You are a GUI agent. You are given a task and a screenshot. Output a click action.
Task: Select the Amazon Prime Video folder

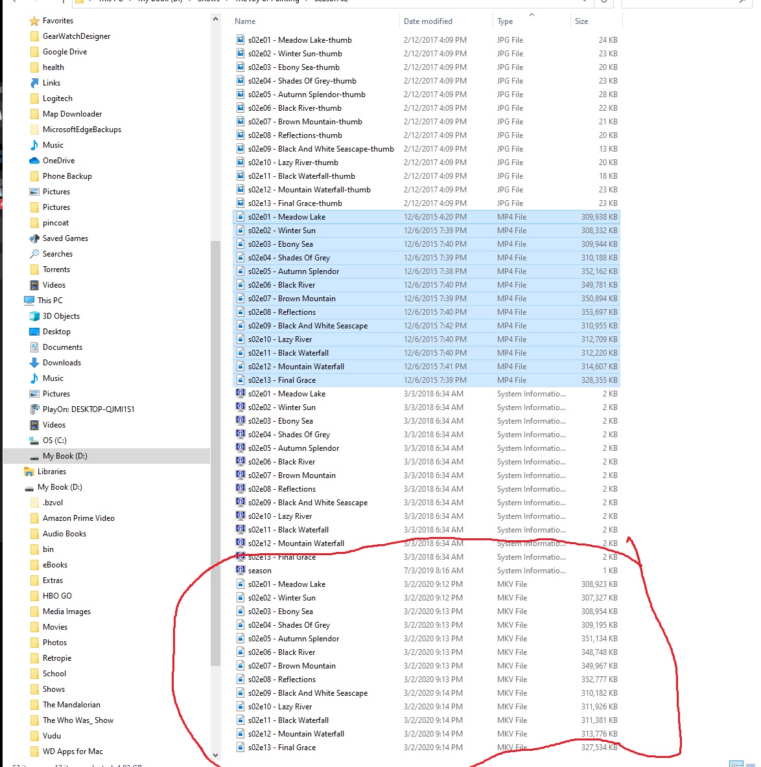(78, 518)
